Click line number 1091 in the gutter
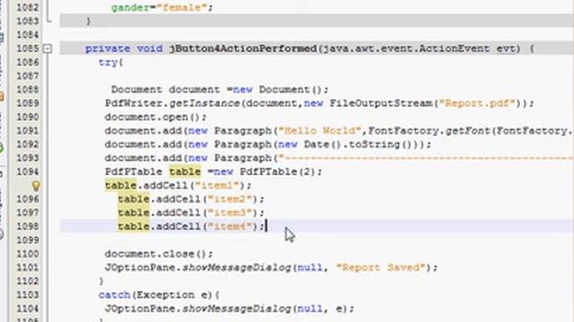This screenshot has width=574, height=322. tap(28, 131)
